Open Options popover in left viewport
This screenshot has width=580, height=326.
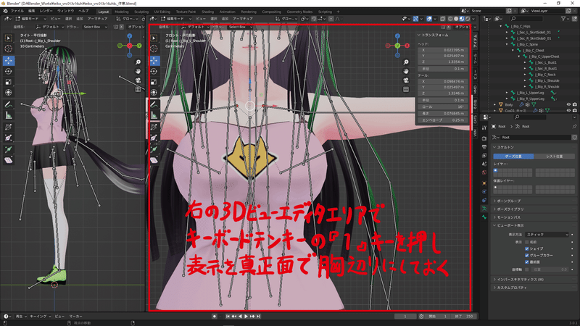[136, 27]
